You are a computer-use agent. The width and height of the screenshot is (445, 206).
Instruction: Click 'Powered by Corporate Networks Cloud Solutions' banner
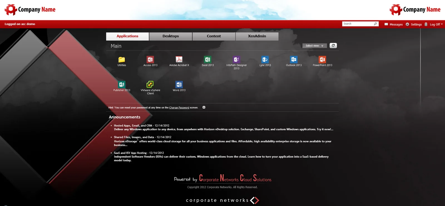pos(222,178)
